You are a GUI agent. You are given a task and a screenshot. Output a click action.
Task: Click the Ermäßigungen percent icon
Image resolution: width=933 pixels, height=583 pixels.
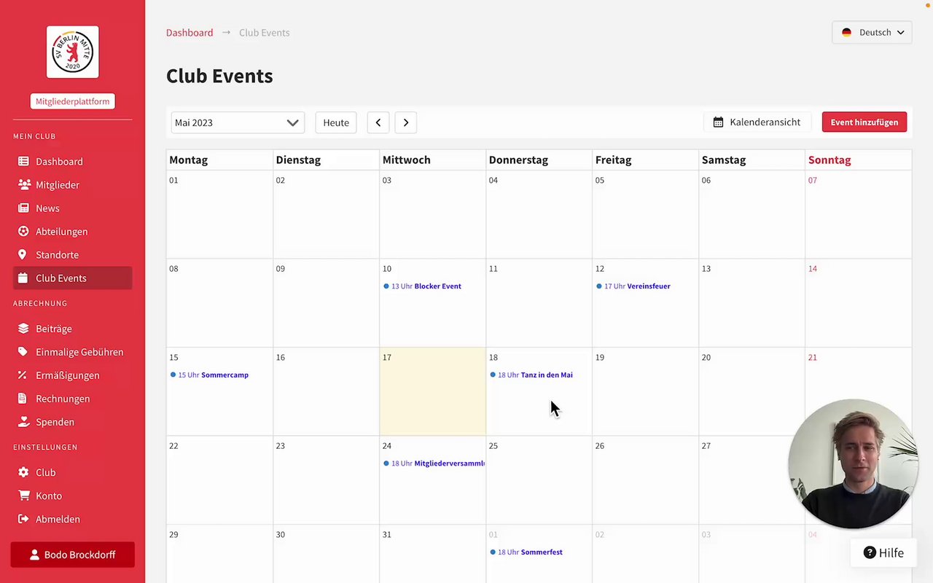point(23,375)
